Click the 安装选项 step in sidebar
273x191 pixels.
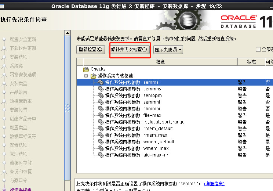tap(18, 57)
